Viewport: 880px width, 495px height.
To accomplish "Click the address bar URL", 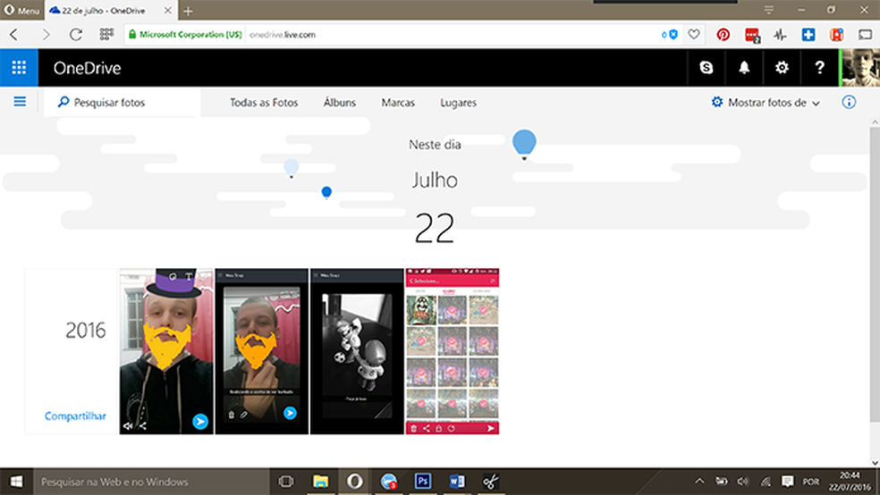I will 283,35.
